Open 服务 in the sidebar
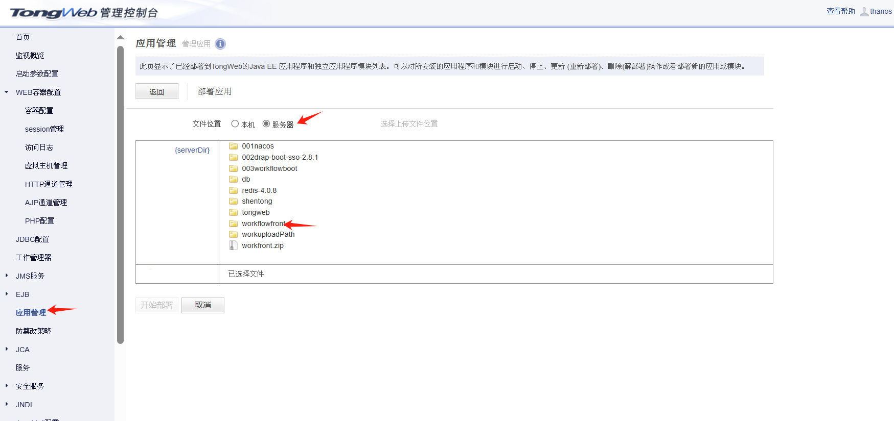 coord(23,368)
